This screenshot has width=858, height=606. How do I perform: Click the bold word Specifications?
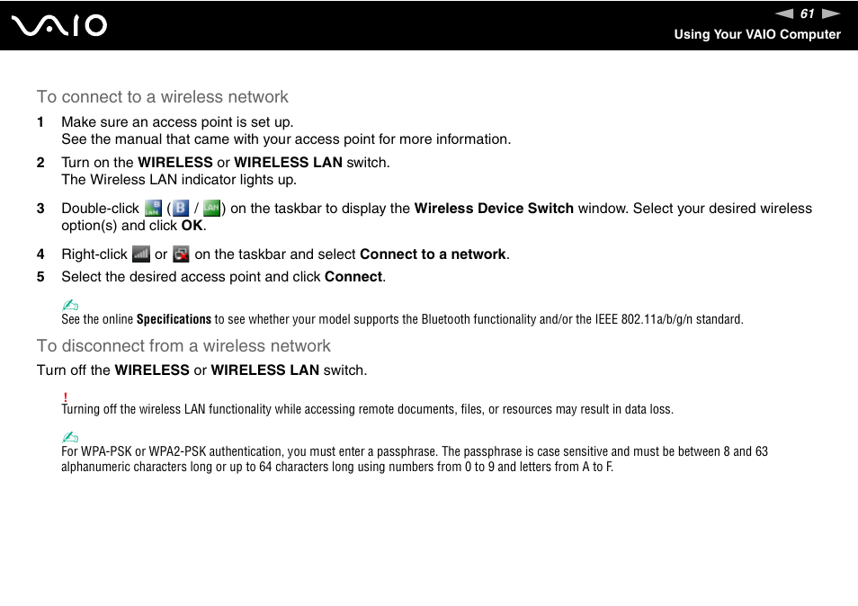174,319
